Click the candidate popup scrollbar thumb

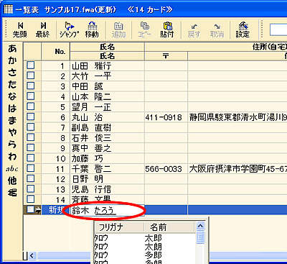tap(200, 237)
